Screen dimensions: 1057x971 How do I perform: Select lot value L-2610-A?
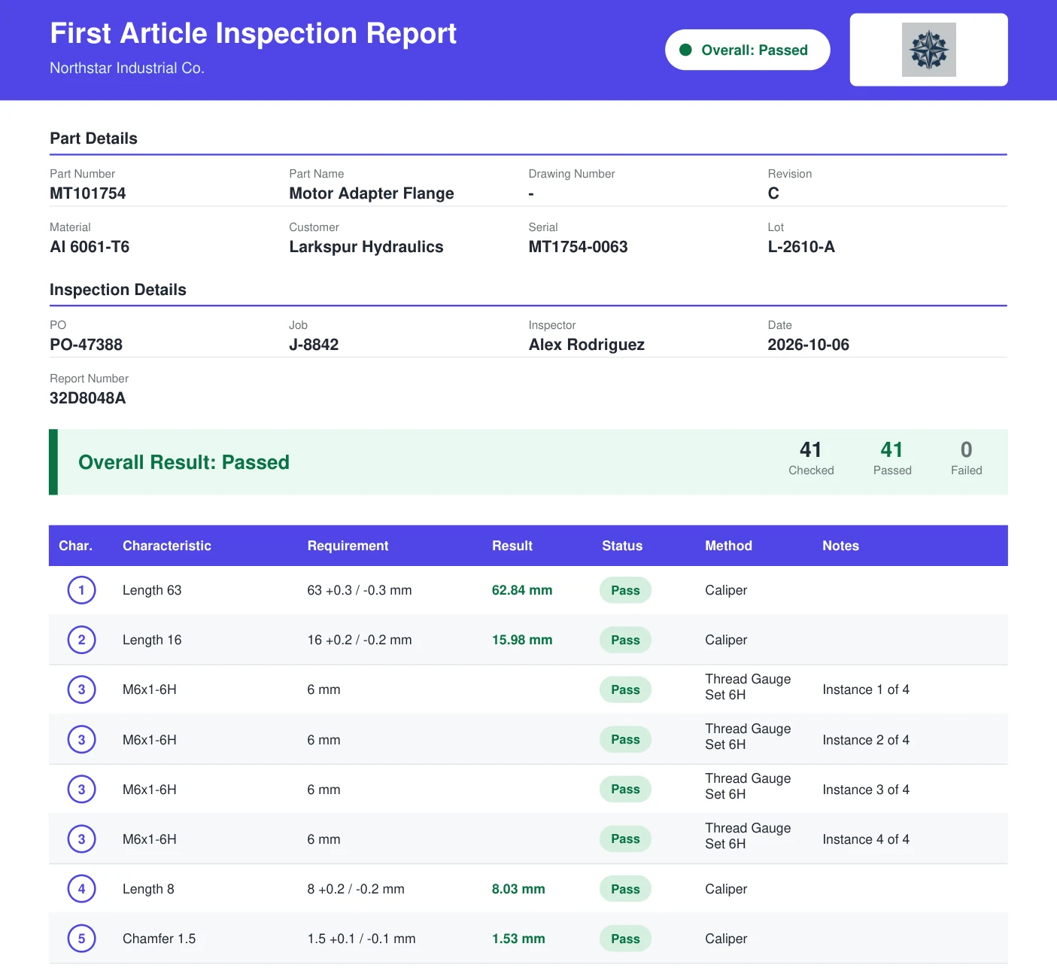click(x=801, y=247)
